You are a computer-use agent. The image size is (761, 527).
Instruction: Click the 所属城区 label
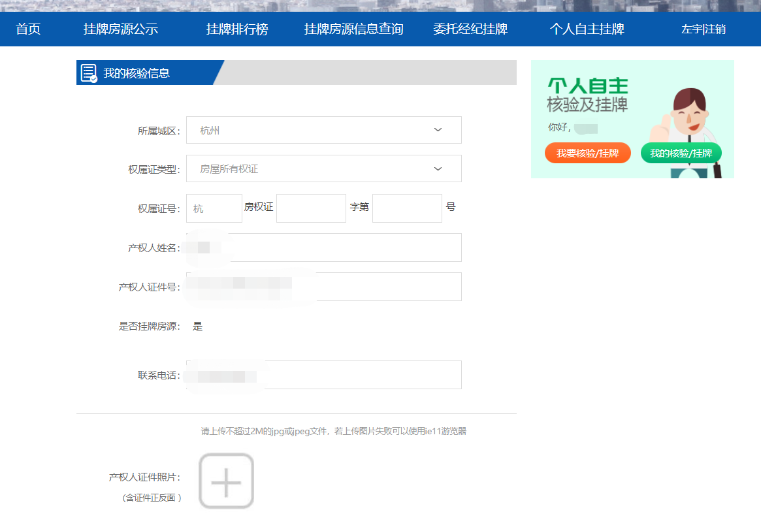click(x=159, y=131)
